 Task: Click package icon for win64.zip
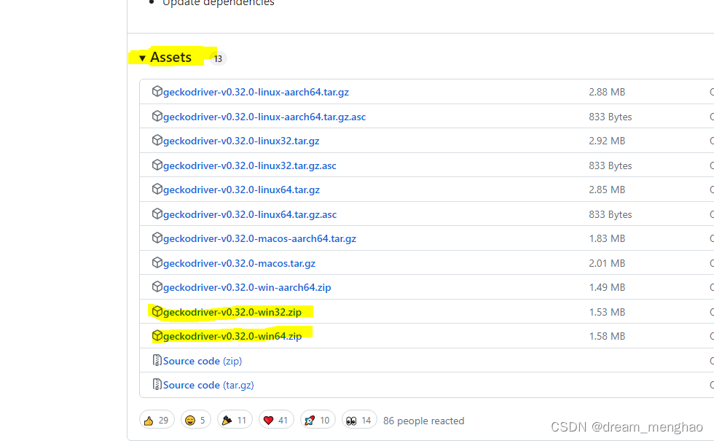tap(157, 335)
